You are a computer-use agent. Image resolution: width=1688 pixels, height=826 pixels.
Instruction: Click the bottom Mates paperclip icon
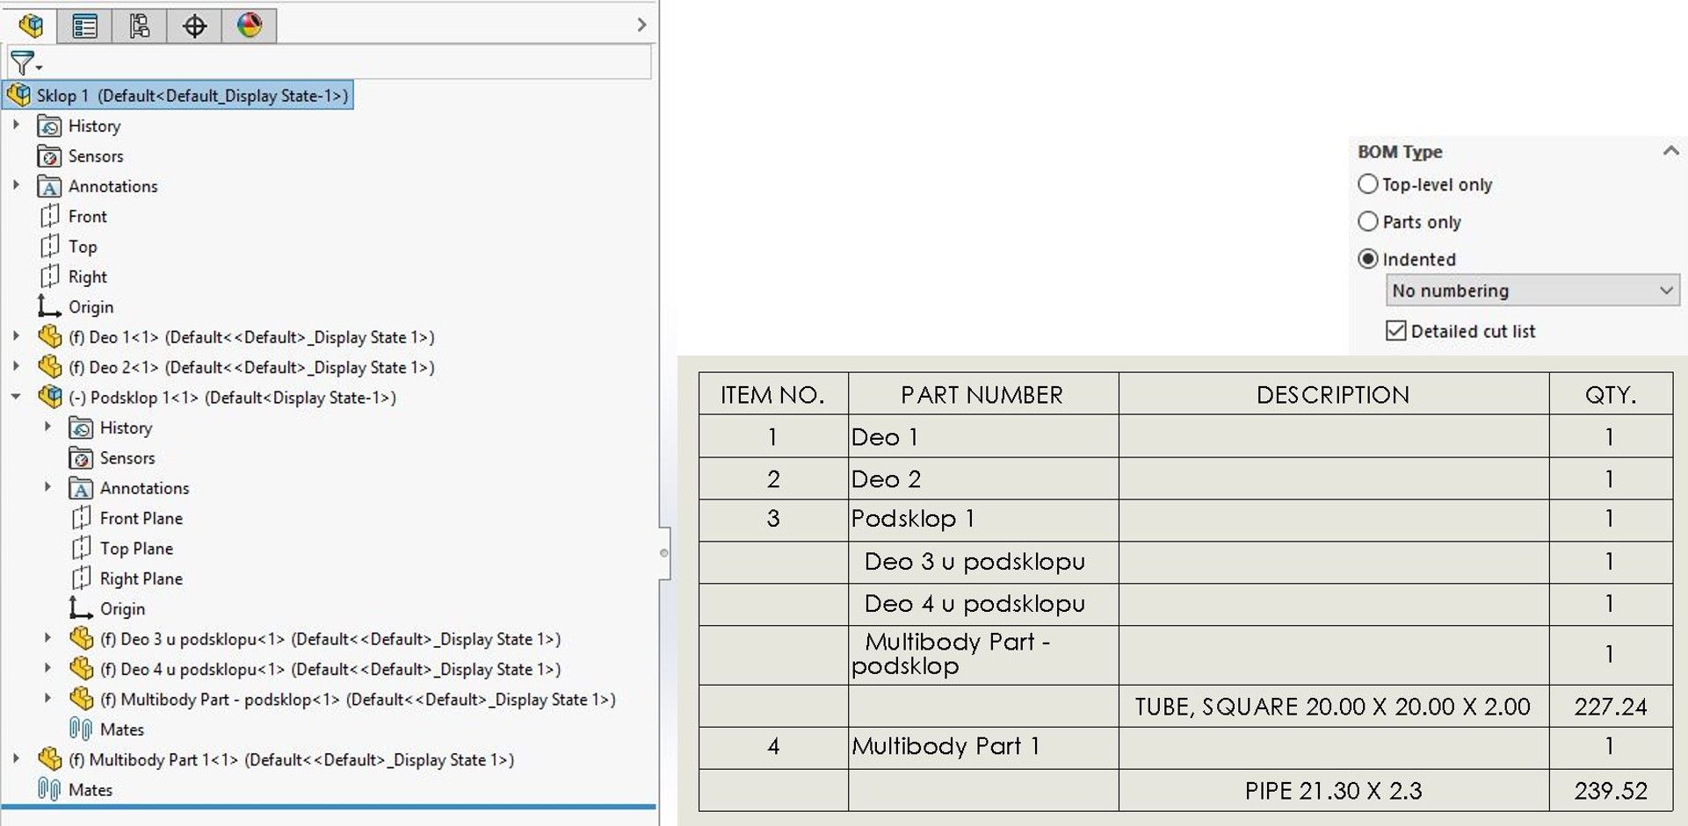tap(49, 789)
